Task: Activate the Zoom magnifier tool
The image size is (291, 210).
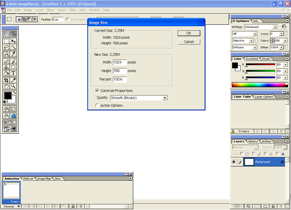Action: tap(13, 86)
